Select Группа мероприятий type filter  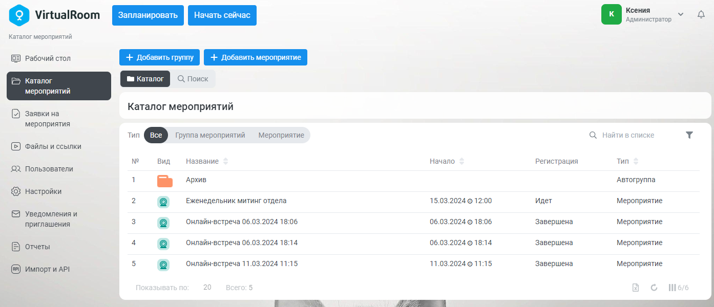tap(210, 135)
